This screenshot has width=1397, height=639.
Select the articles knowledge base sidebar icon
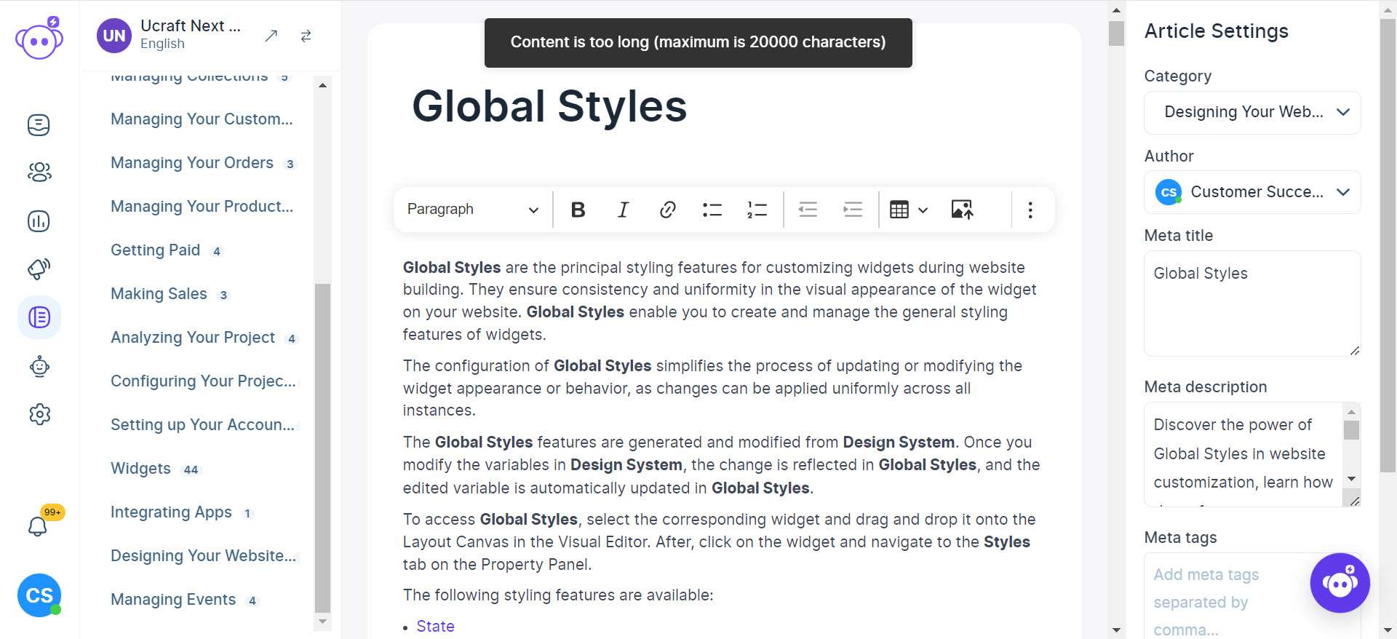tap(39, 317)
